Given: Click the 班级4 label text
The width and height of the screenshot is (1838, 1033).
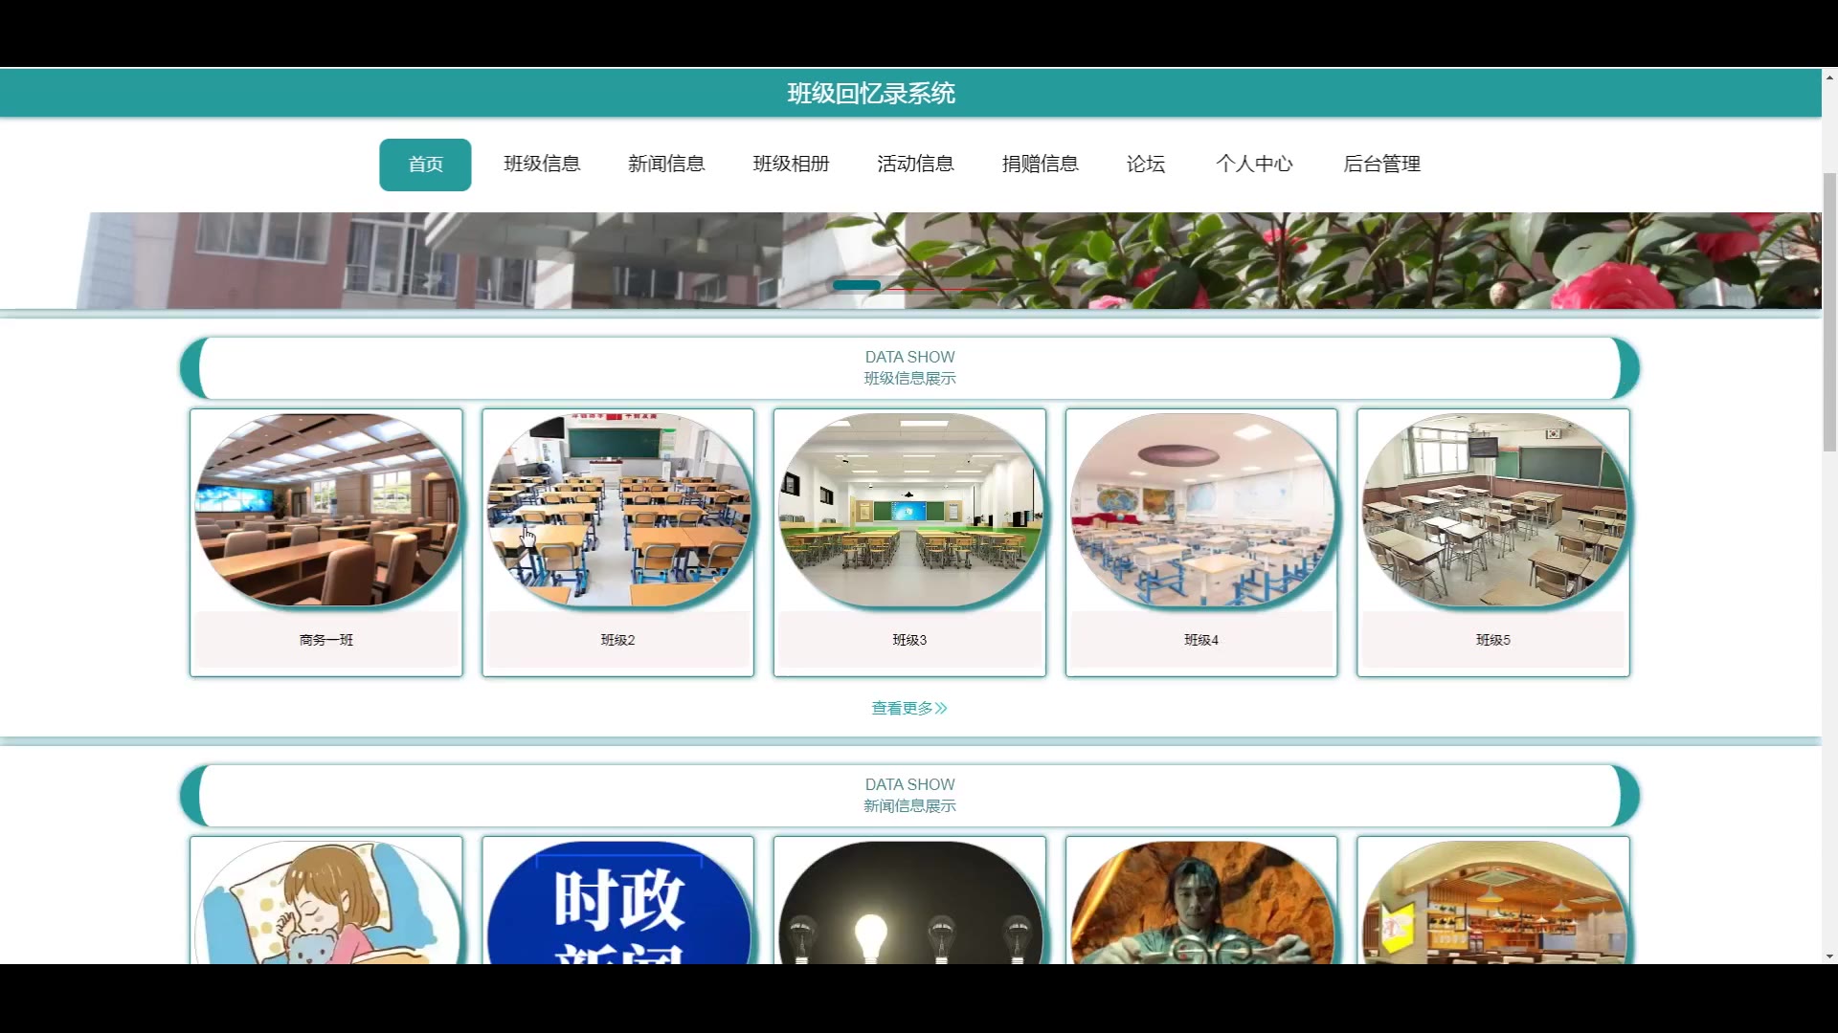Looking at the screenshot, I should (1201, 640).
